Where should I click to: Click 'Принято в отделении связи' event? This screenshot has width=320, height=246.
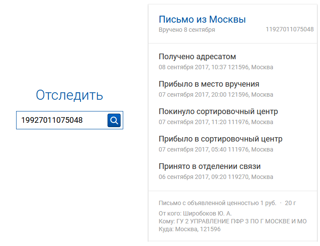(x=209, y=166)
